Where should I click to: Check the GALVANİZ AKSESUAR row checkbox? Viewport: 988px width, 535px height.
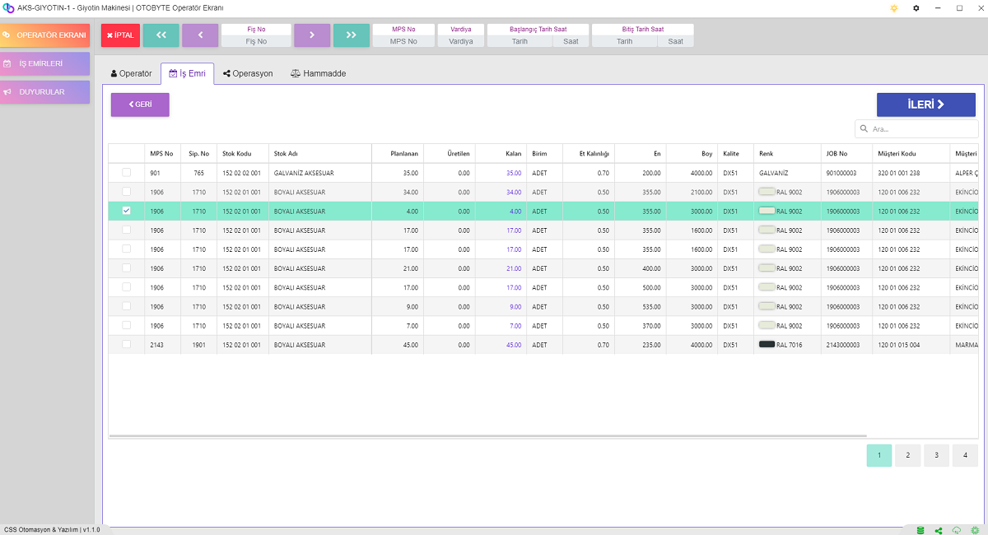point(126,173)
